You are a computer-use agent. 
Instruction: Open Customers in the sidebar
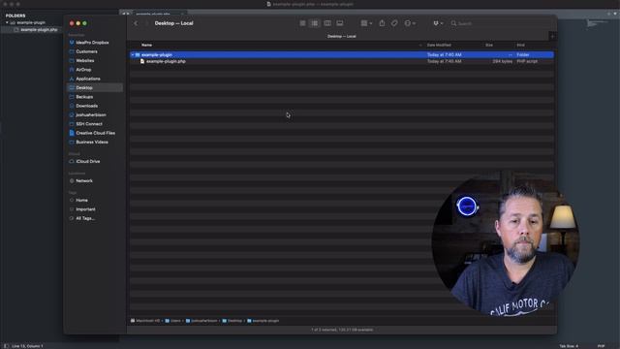(x=86, y=51)
